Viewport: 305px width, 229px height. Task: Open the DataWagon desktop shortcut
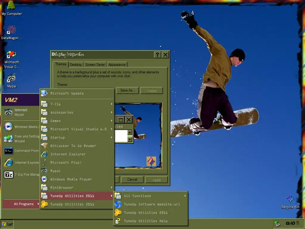coord(11,32)
